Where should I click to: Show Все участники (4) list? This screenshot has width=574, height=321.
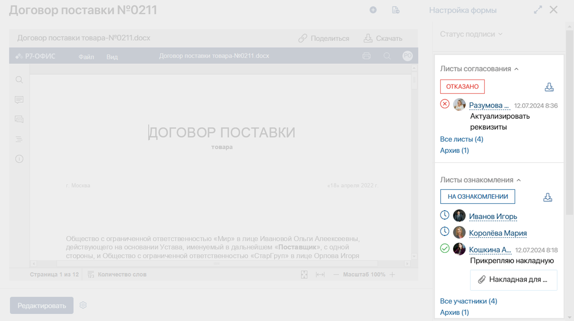tap(468, 301)
